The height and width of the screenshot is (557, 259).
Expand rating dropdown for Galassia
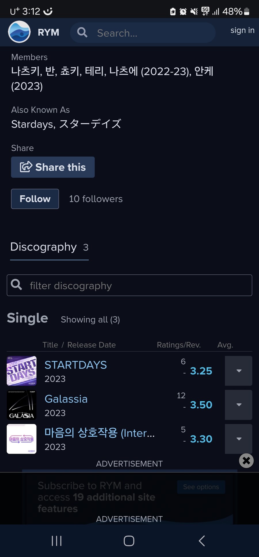(x=239, y=405)
